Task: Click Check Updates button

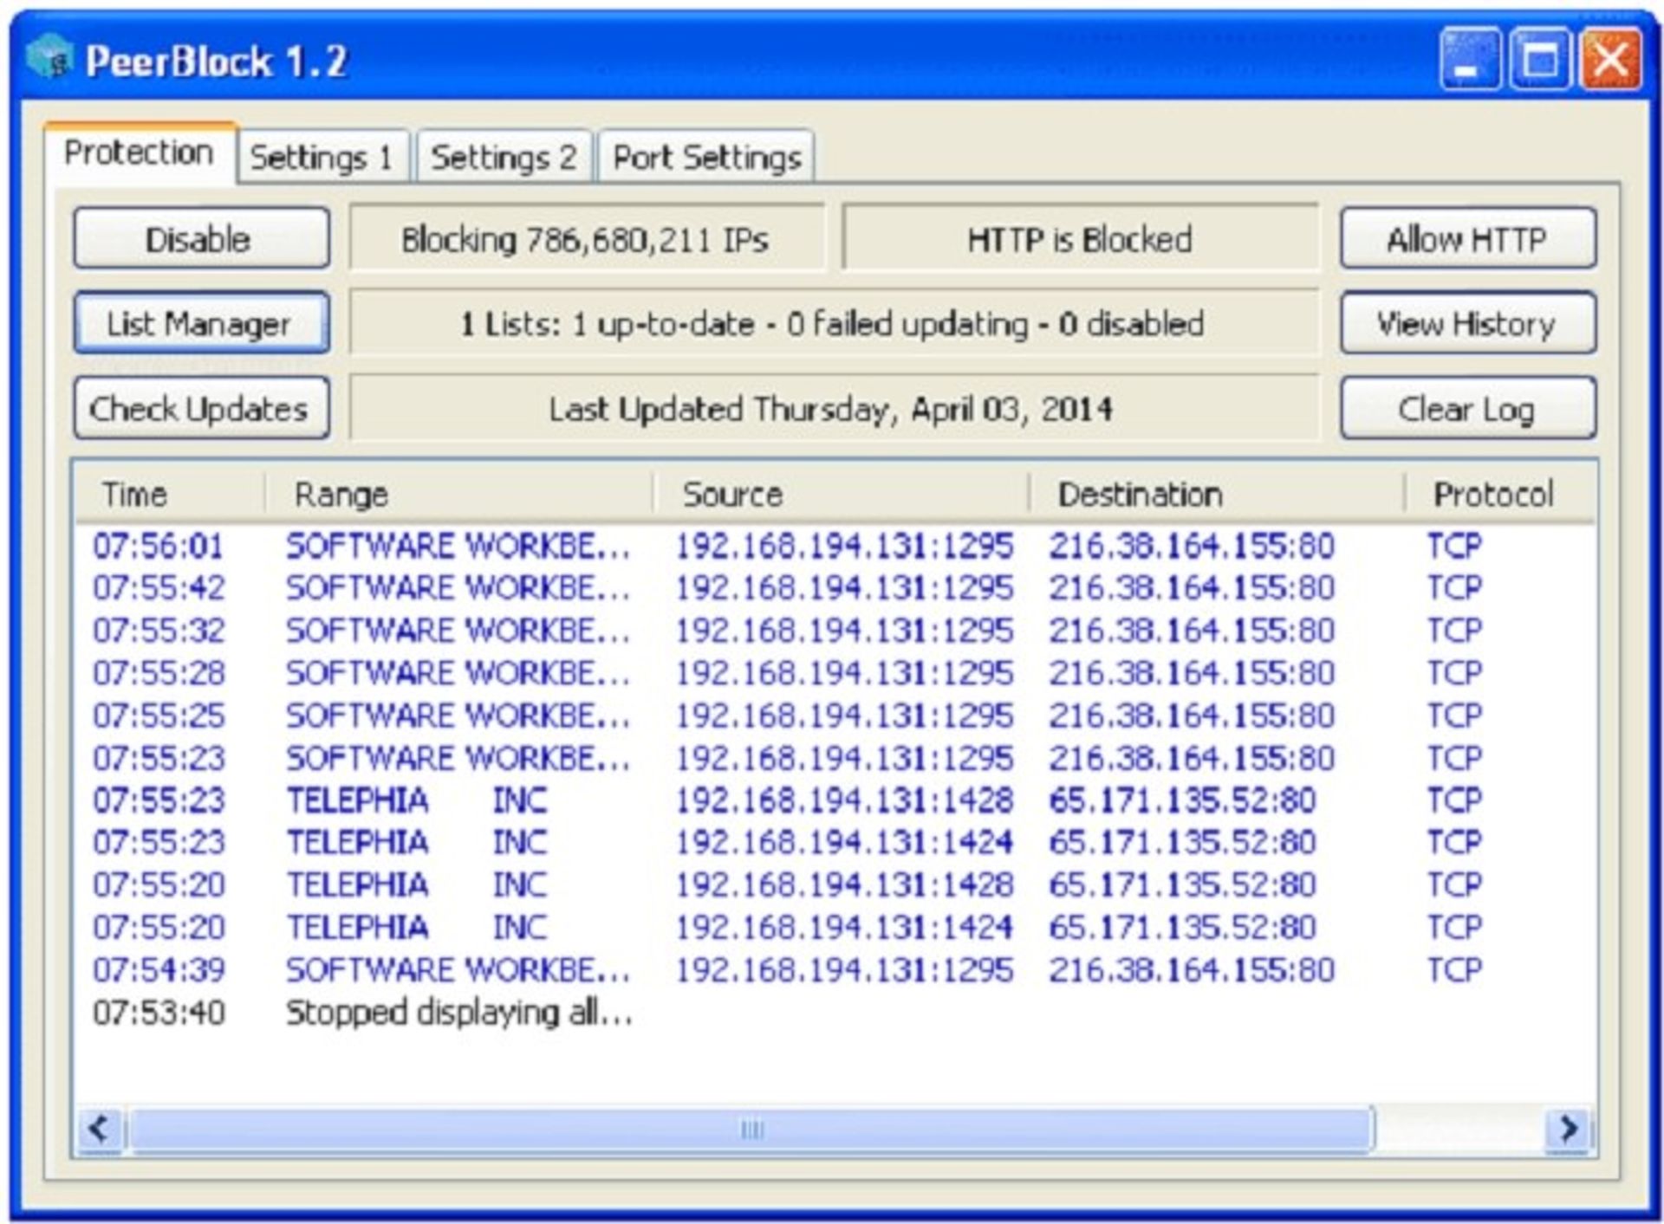Action: point(201,408)
